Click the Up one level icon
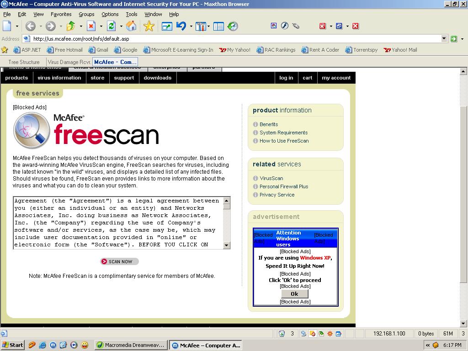Screen dimensions: 468x351 click(71, 26)
